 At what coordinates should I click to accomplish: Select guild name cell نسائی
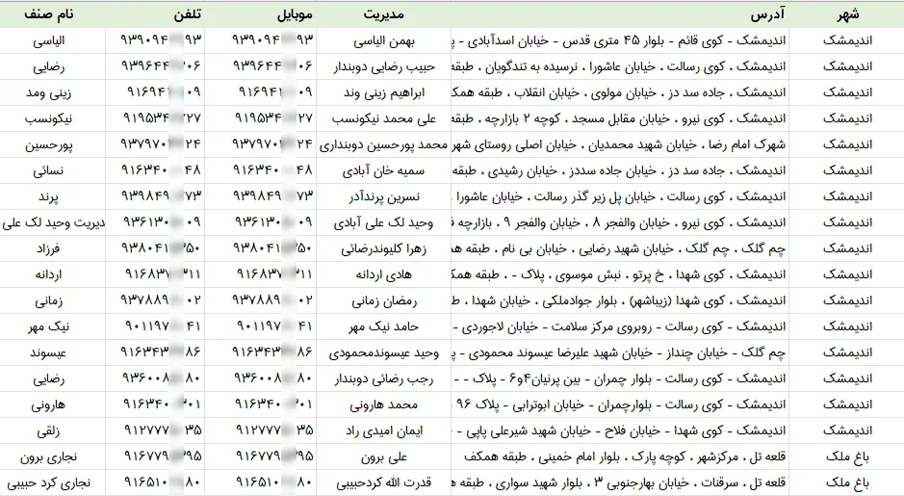(52, 170)
